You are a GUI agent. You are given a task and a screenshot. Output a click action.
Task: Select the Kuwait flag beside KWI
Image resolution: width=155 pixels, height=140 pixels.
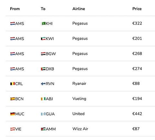coord(43,39)
